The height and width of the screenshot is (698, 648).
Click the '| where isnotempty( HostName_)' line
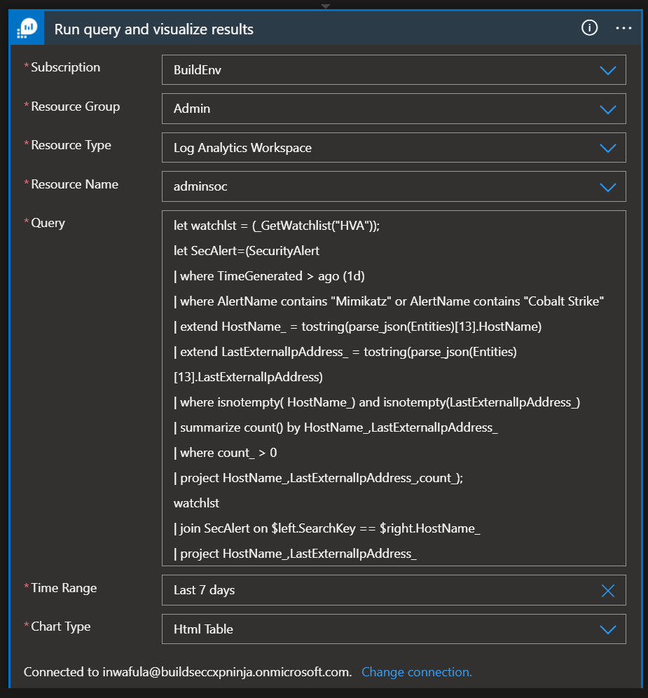coord(376,402)
